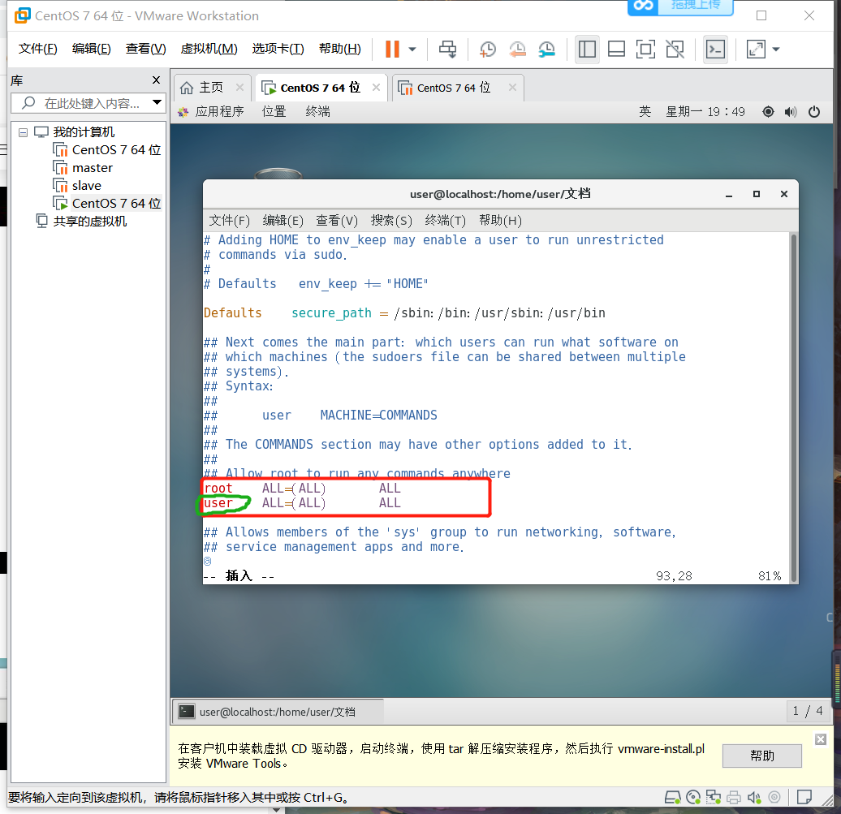Open the 查看(V) menu in VMware
The height and width of the screenshot is (814, 841).
coord(145,49)
